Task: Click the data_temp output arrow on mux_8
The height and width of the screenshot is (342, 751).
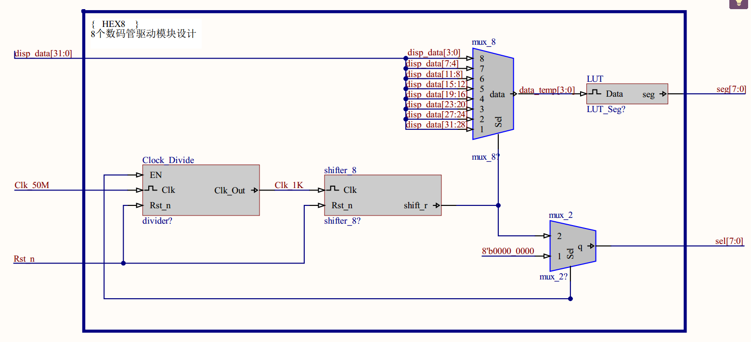Action: point(514,94)
